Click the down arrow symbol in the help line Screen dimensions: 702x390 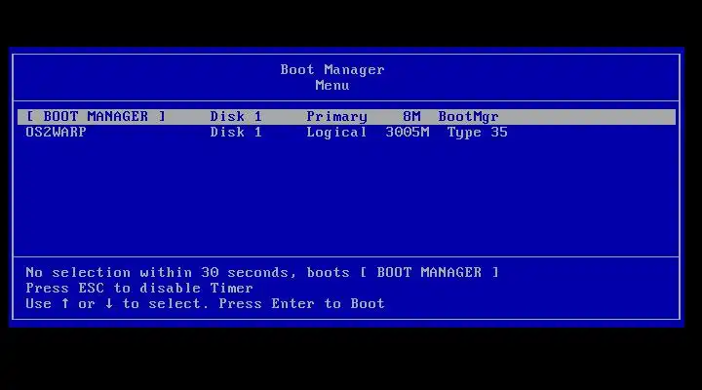tap(109, 303)
